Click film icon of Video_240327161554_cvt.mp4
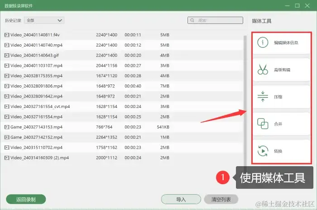This screenshot has width=317, height=210. 7,107
